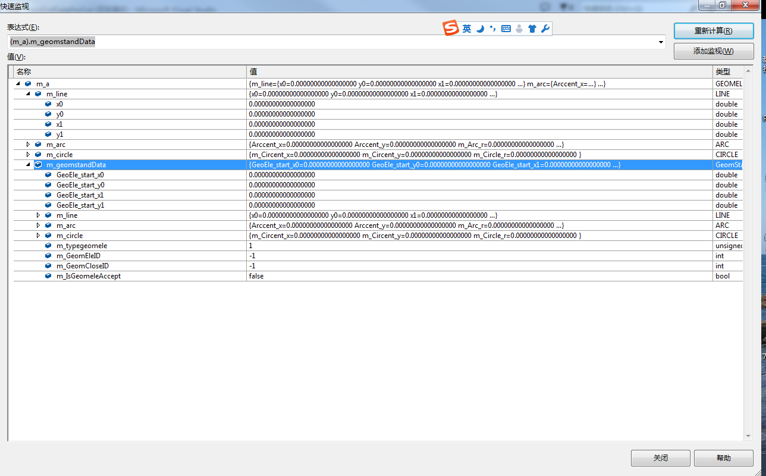
Task: Expand m_circle under m_a
Action: tap(28, 155)
